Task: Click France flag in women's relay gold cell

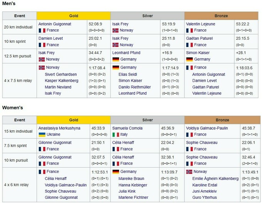Action: (x=42, y=172)
